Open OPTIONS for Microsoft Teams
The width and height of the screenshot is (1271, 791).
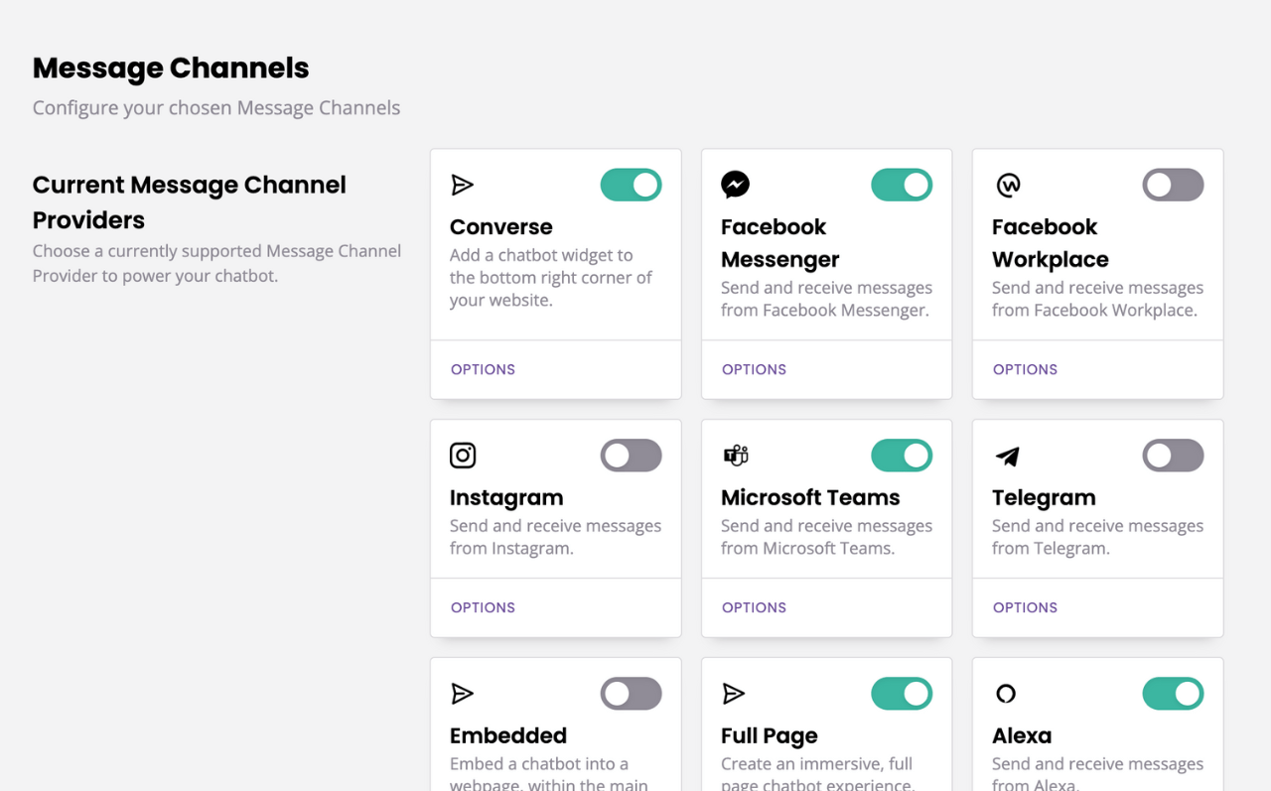coord(754,606)
